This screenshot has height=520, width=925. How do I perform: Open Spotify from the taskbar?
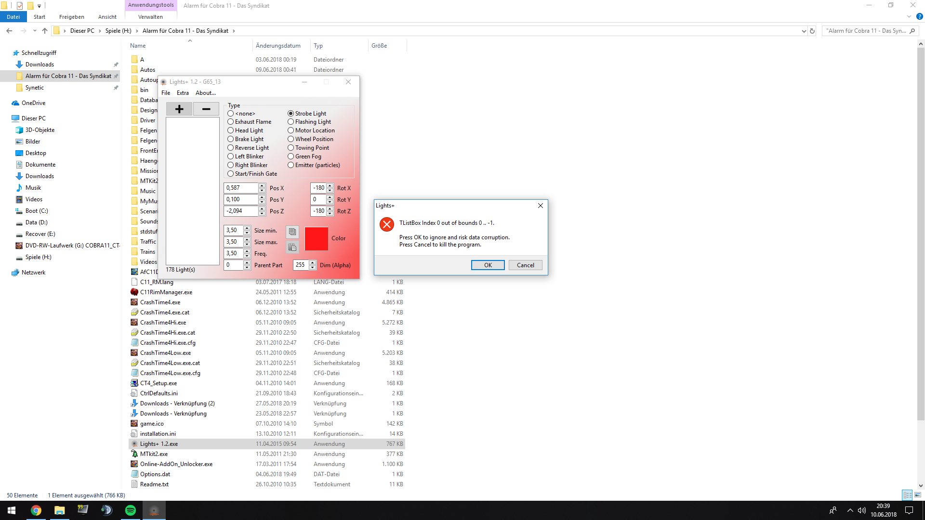coord(131,510)
